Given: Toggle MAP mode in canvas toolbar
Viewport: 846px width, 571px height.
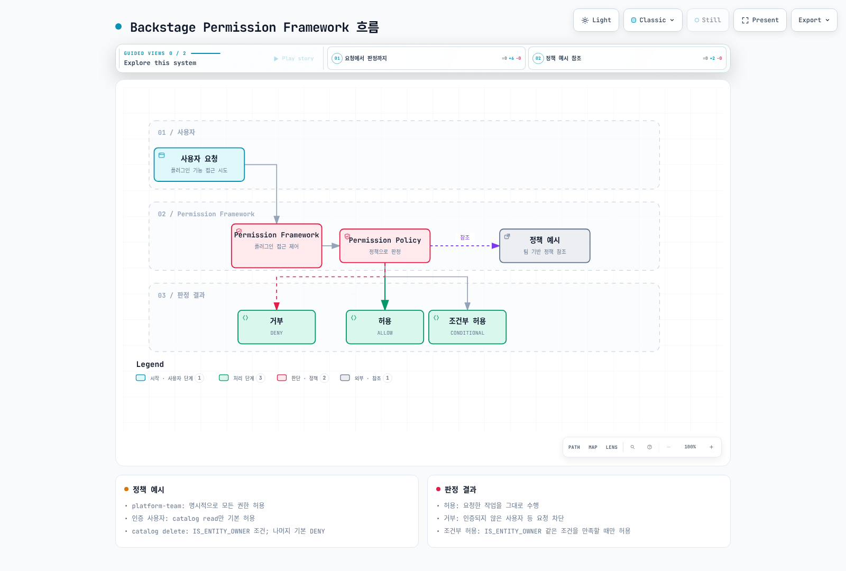Looking at the screenshot, I should (593, 447).
